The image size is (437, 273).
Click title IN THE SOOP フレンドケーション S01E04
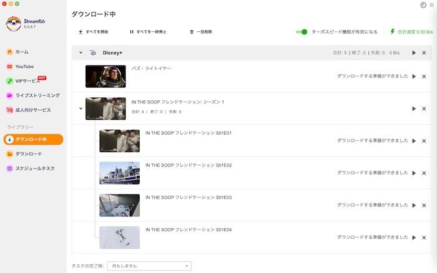(189, 229)
